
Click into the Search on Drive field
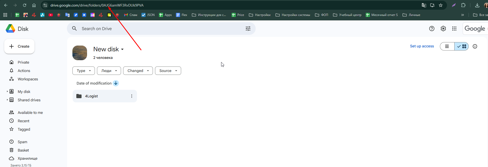[157, 29]
